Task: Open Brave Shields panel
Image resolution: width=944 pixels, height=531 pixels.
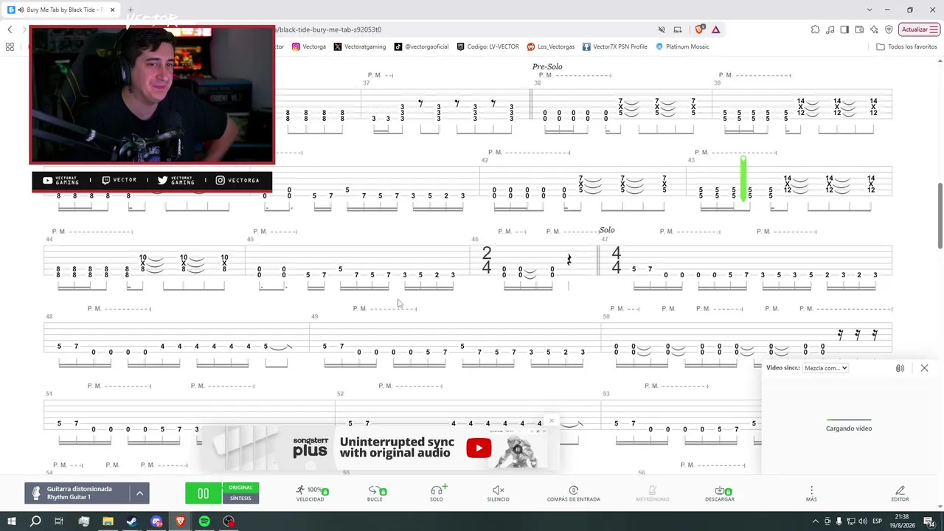Action: (699, 29)
